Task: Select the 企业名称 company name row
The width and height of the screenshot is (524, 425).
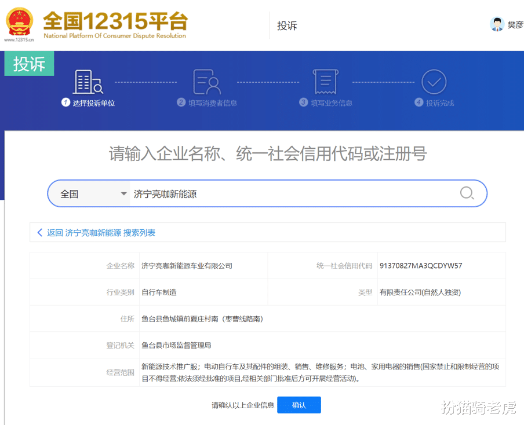Action: coord(174,266)
